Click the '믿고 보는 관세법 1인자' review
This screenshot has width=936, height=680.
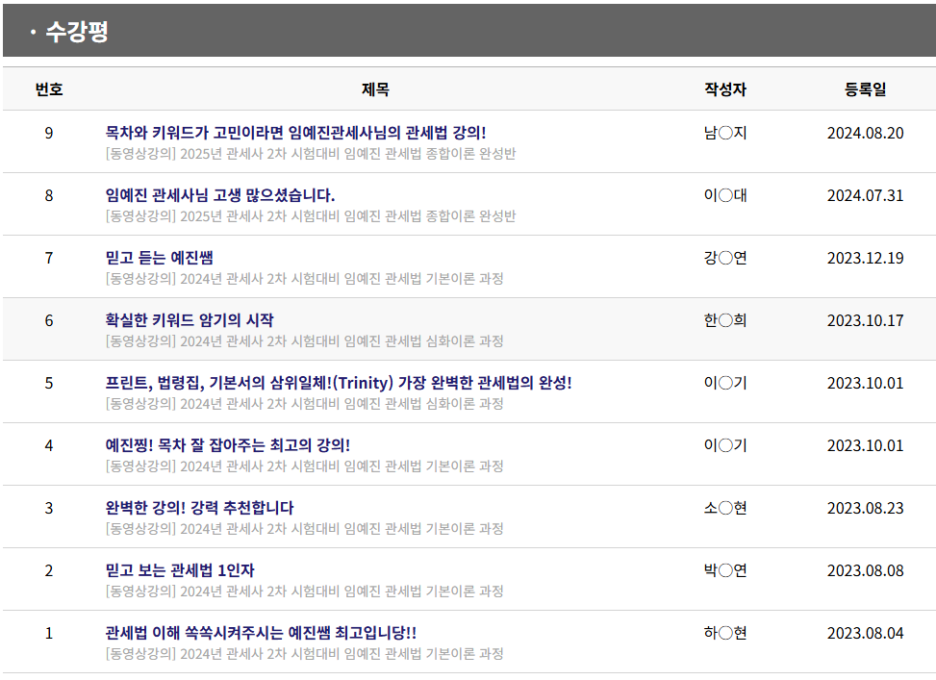180,570
